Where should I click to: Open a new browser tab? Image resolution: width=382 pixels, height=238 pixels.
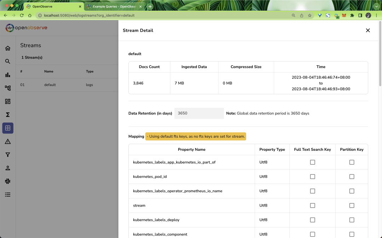tap(150, 7)
